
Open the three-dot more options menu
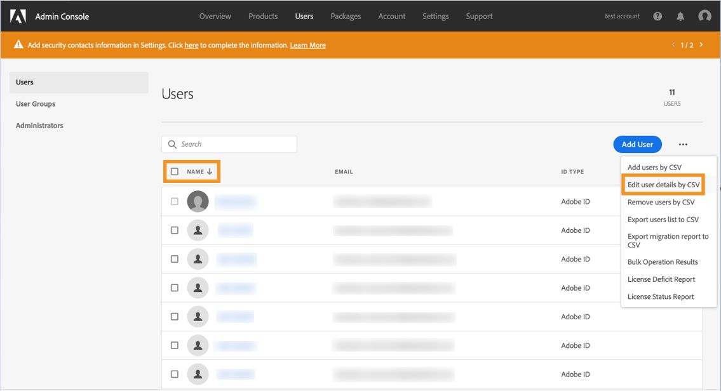(x=683, y=144)
